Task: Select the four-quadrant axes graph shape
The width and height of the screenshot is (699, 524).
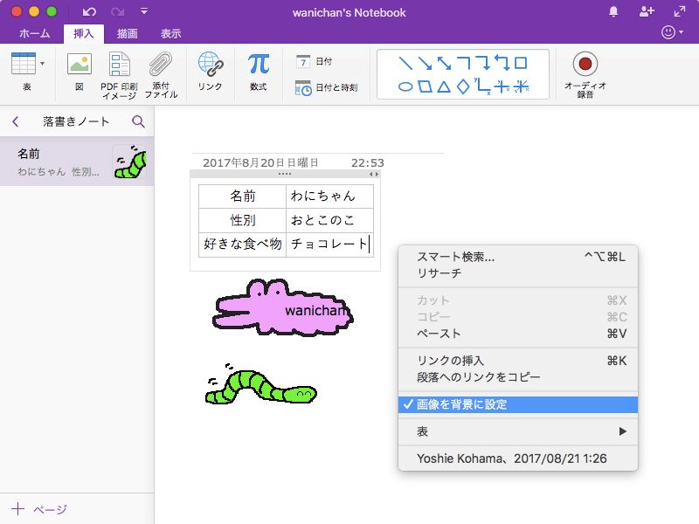Action: (x=502, y=86)
